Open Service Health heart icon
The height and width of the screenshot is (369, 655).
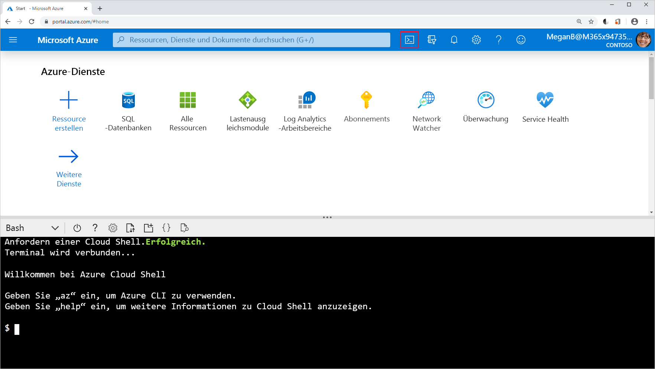point(545,100)
